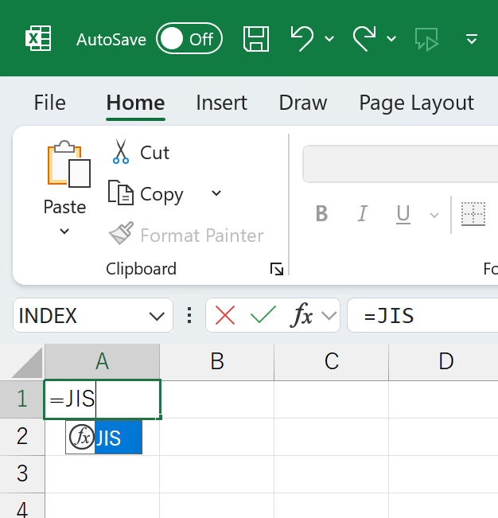The width and height of the screenshot is (498, 518).
Task: Select JIS function from autocomplete list
Action: [x=108, y=438]
